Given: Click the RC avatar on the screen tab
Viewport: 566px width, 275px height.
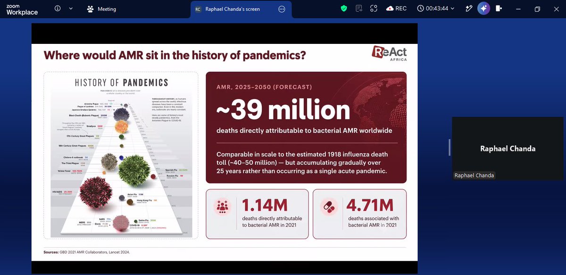Looking at the screenshot, I should [x=198, y=9].
